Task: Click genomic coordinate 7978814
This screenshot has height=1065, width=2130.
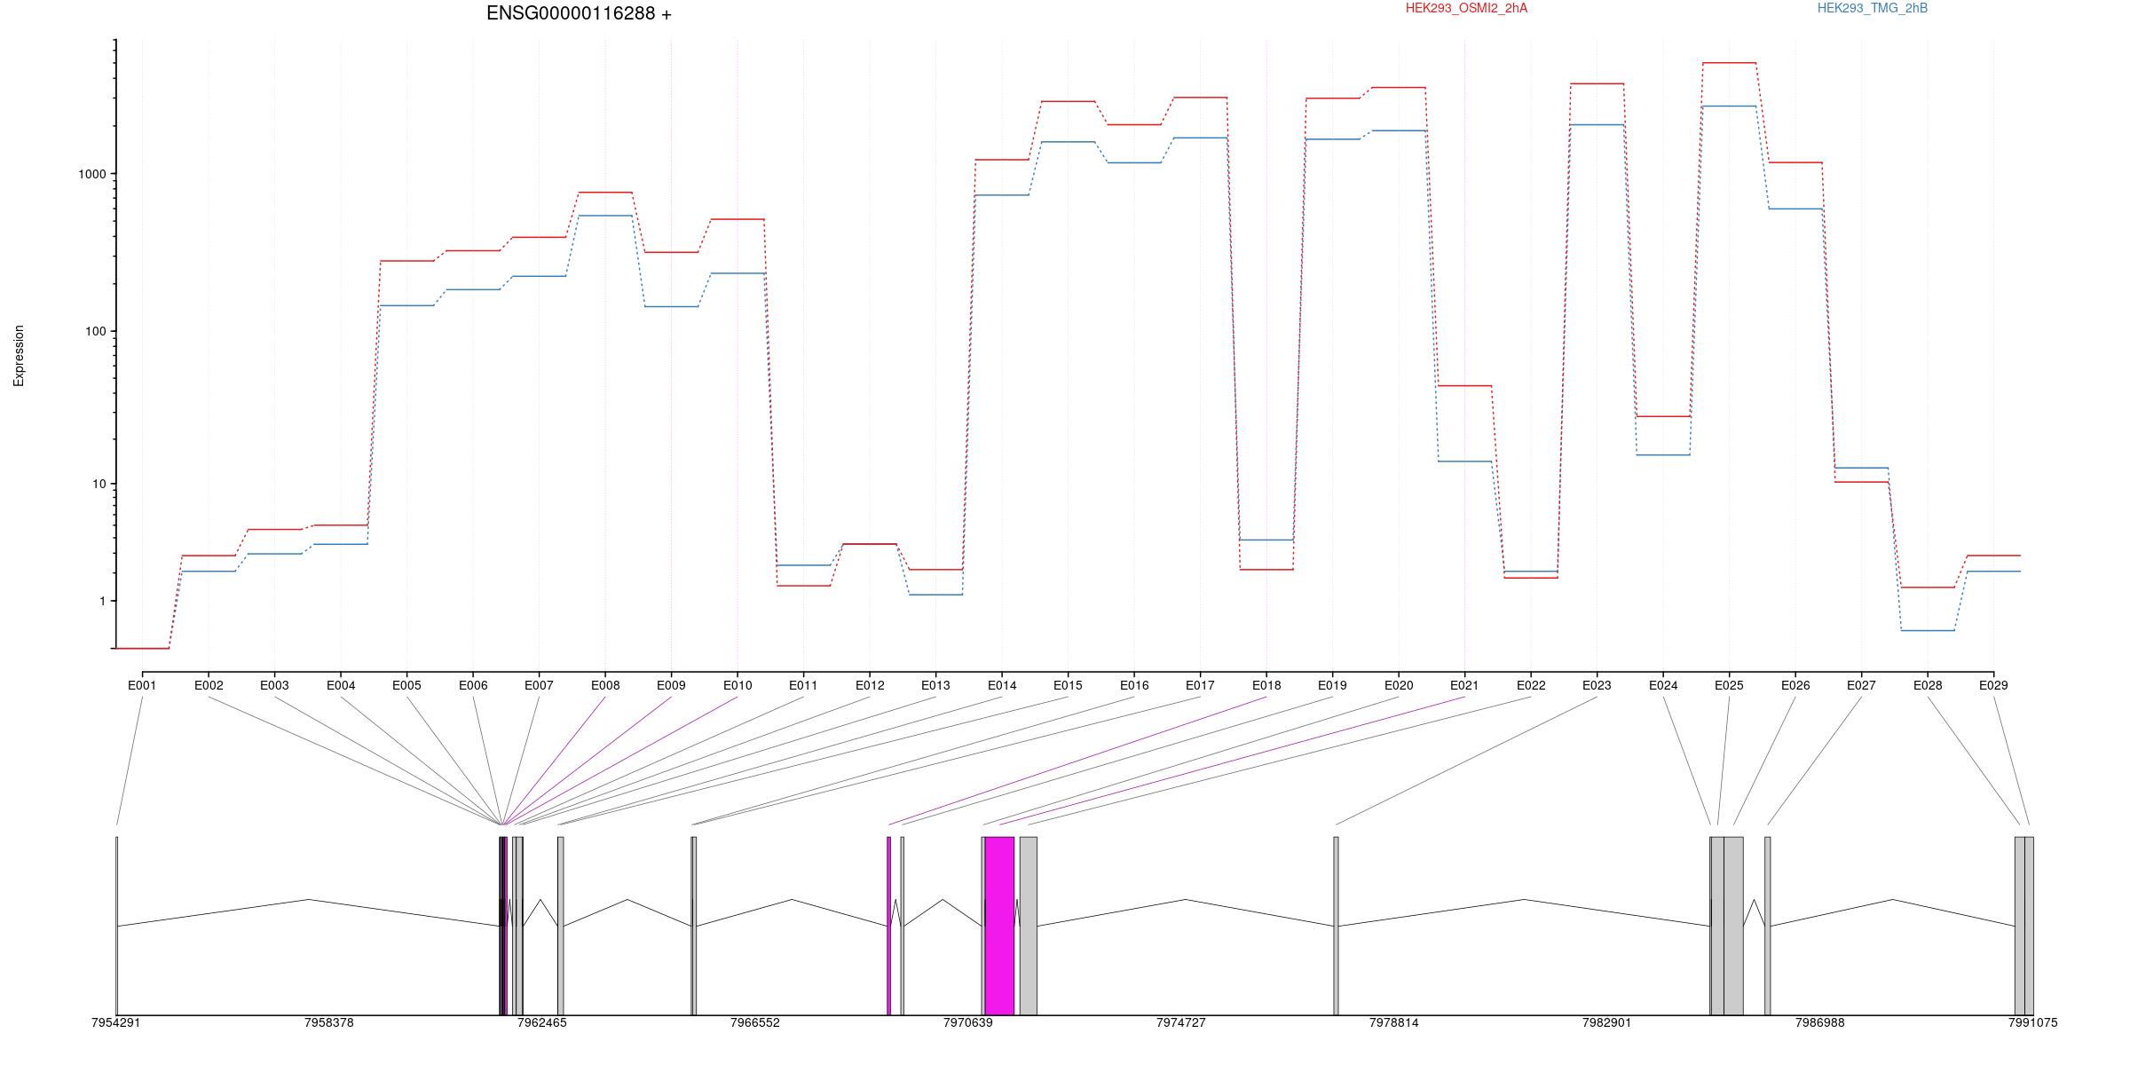Action: tap(1394, 1022)
